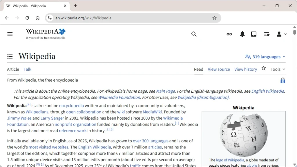297x167 pixels.
Task: Jump to reference [3]
Action: (x=111, y=129)
